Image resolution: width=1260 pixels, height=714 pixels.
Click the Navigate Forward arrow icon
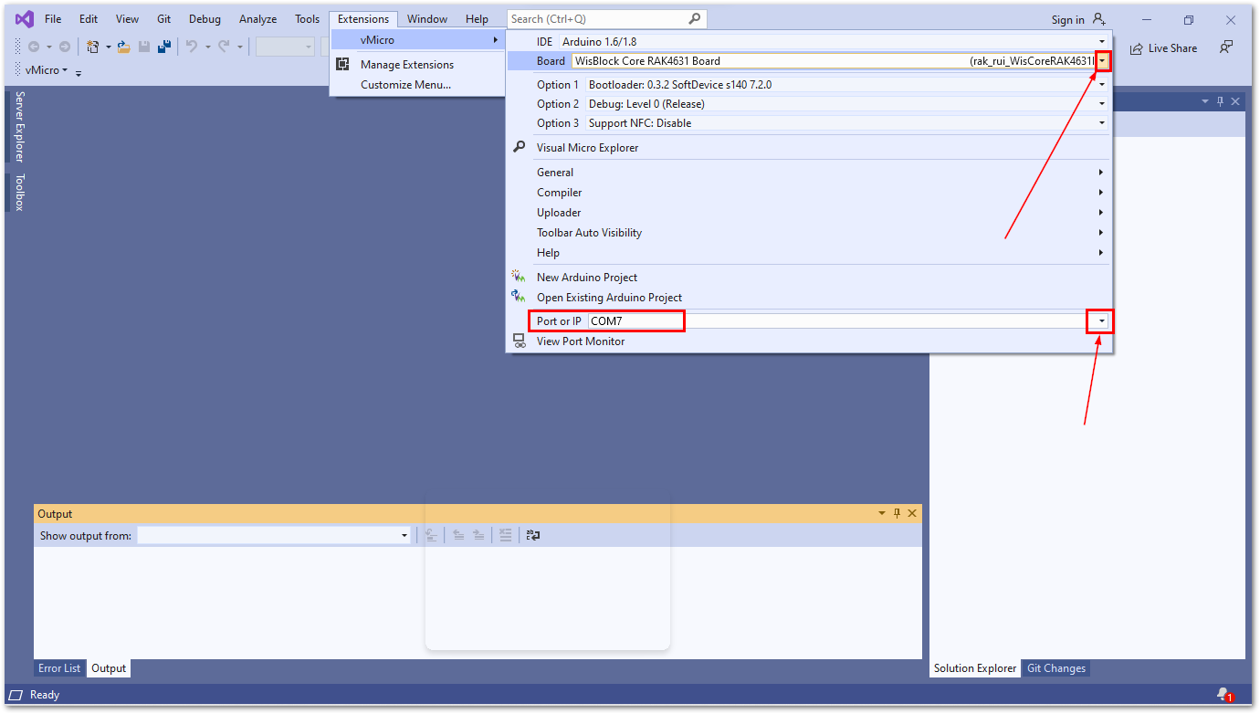64,47
